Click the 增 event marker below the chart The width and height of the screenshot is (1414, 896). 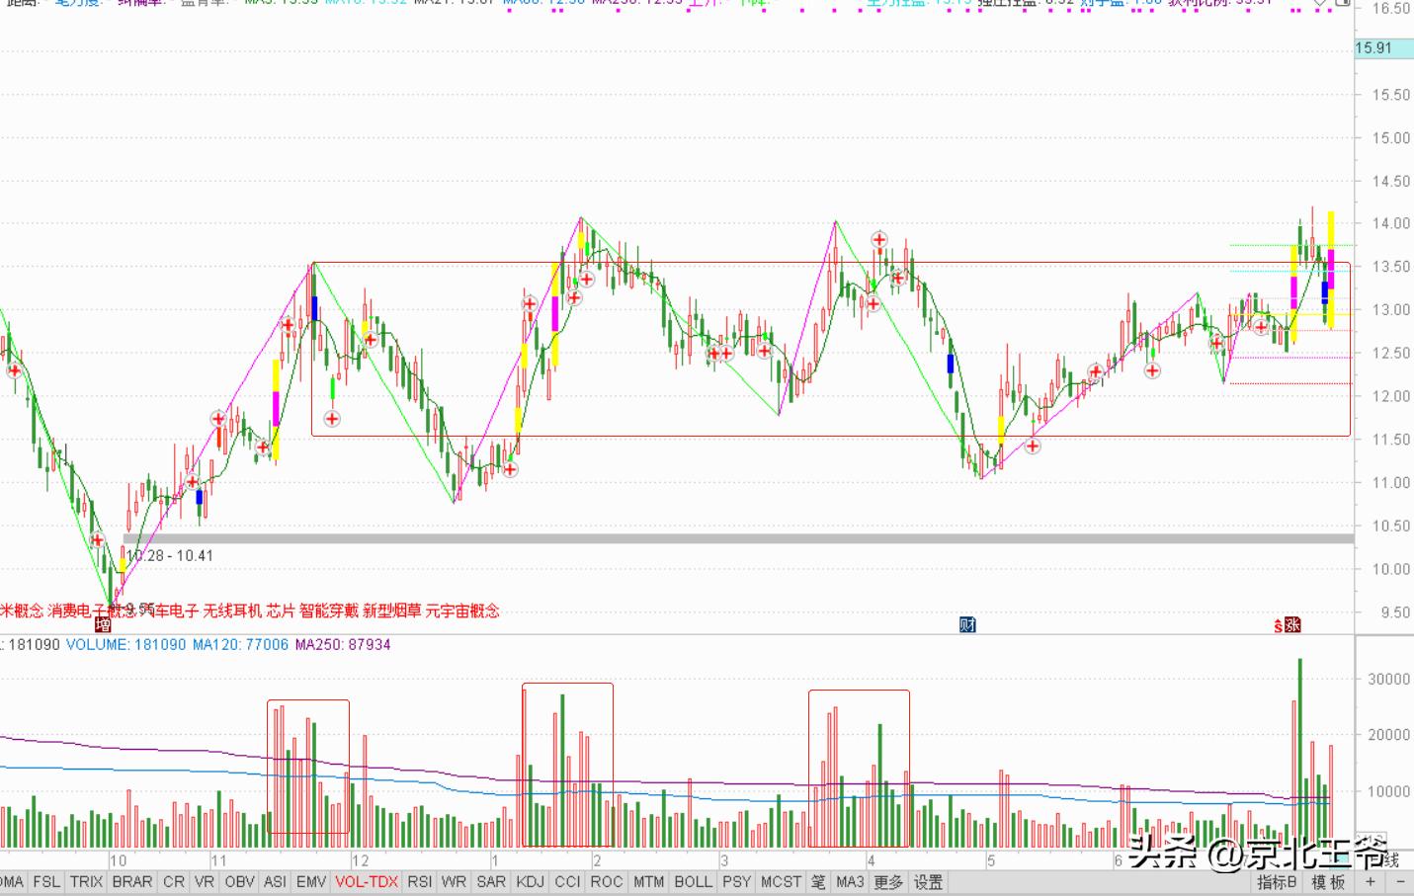pos(103,624)
